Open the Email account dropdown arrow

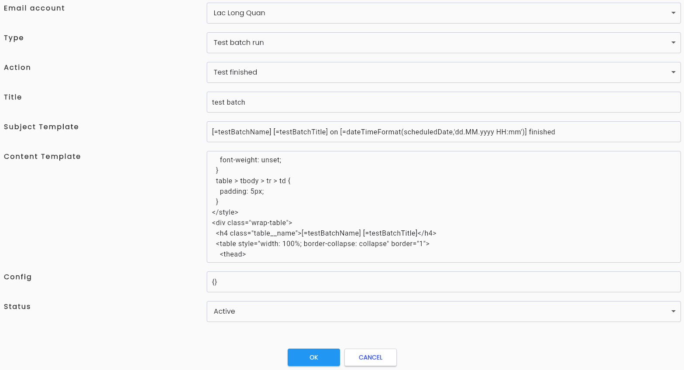click(x=673, y=13)
